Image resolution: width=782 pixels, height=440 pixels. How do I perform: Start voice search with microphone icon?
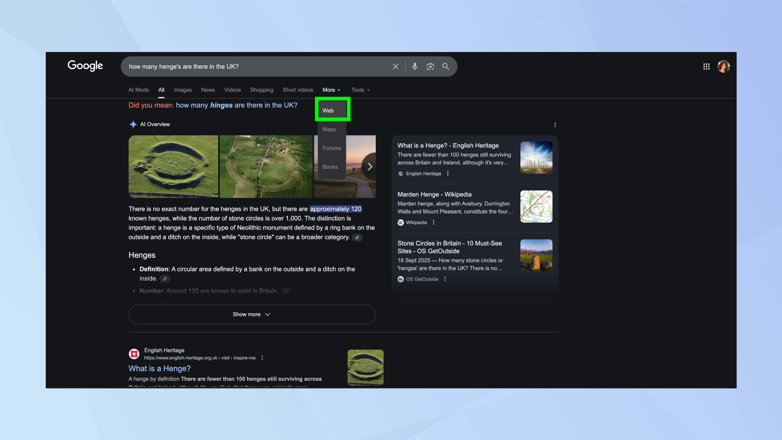(x=414, y=66)
